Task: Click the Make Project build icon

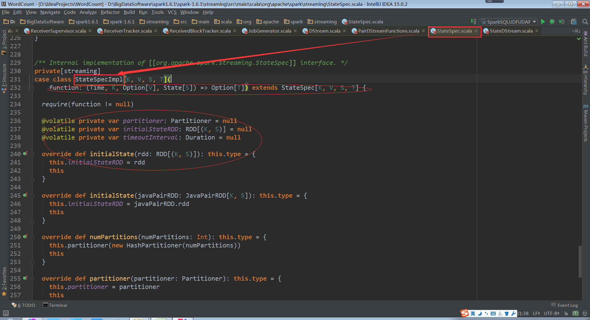Action: click(474, 22)
